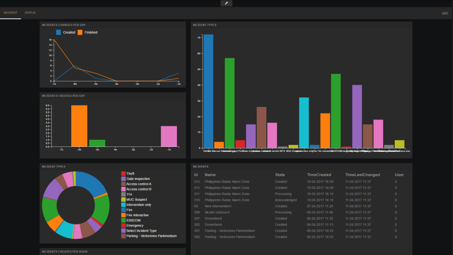
Task: Sort the table by State column header
Action: tap(280, 175)
